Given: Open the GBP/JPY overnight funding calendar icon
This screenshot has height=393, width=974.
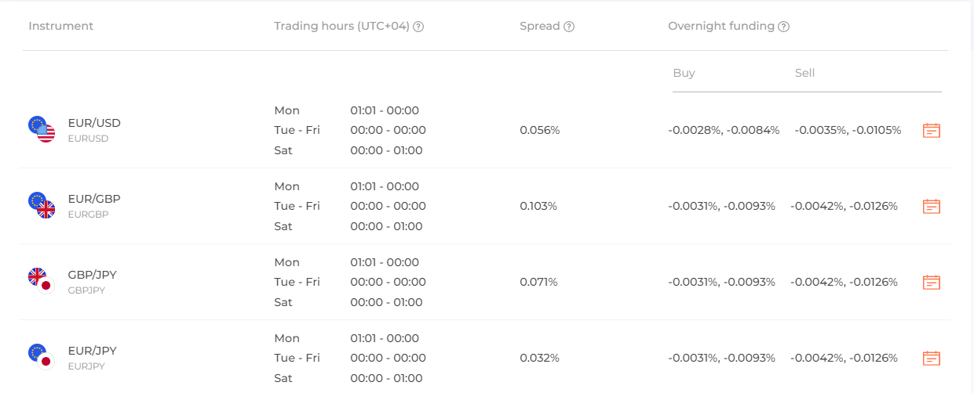Looking at the screenshot, I should coord(932,283).
